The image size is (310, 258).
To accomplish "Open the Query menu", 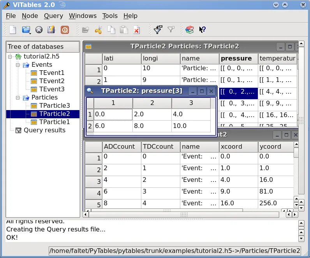I will pos(53,16).
